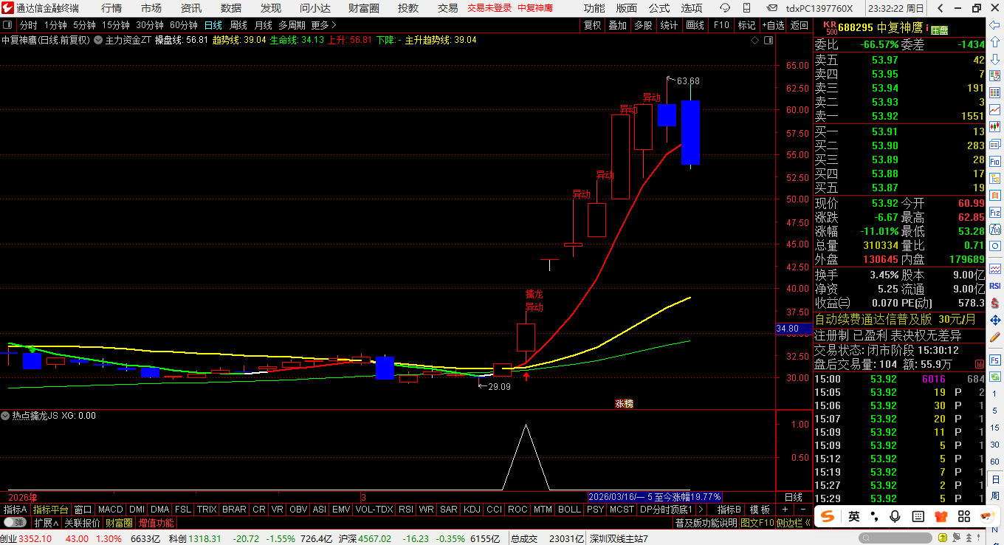Open the mail message icon

771,8
